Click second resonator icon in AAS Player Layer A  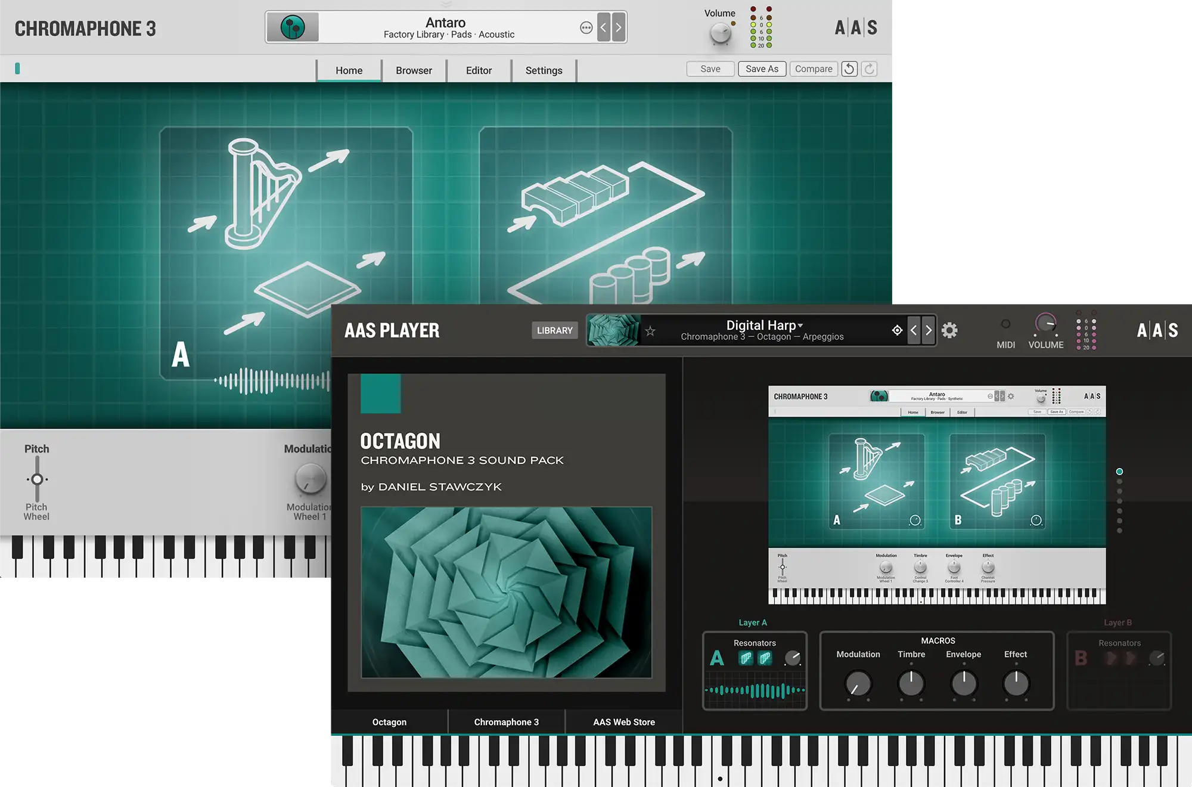pos(765,658)
